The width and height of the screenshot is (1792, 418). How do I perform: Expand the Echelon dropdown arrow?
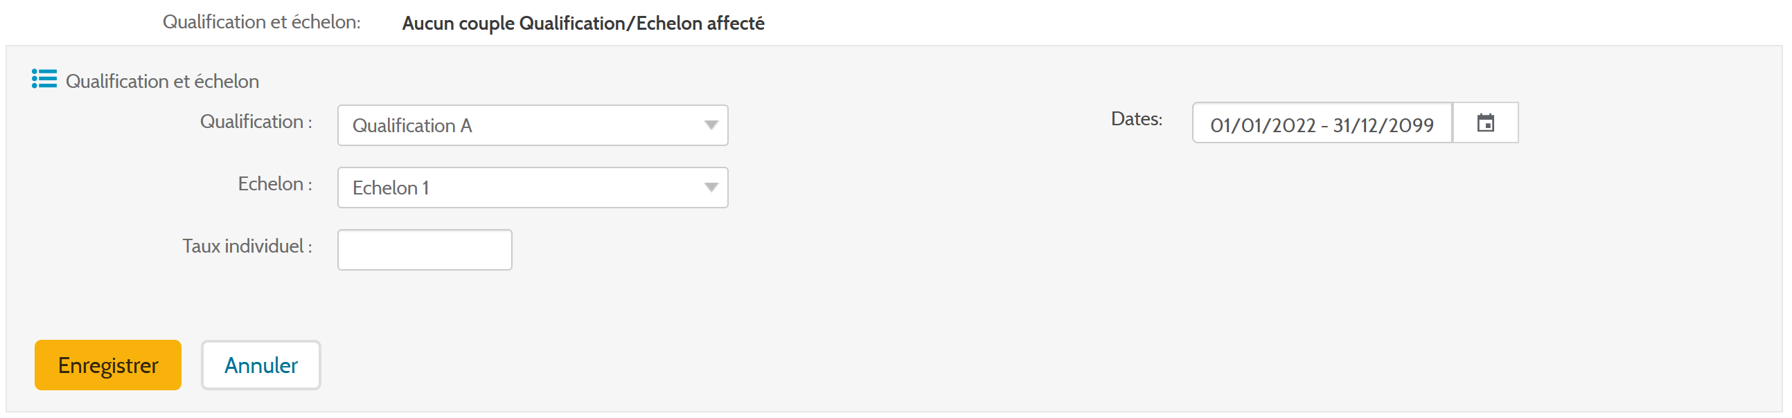coord(710,188)
